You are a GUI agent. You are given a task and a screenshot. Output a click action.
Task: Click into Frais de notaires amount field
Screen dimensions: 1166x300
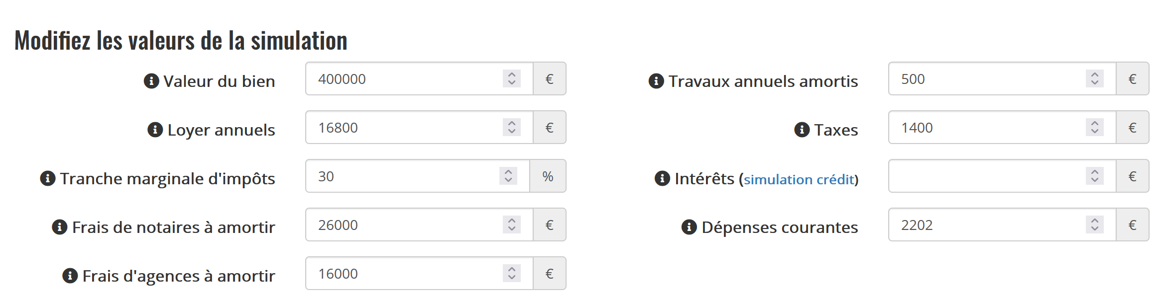[x=403, y=225]
